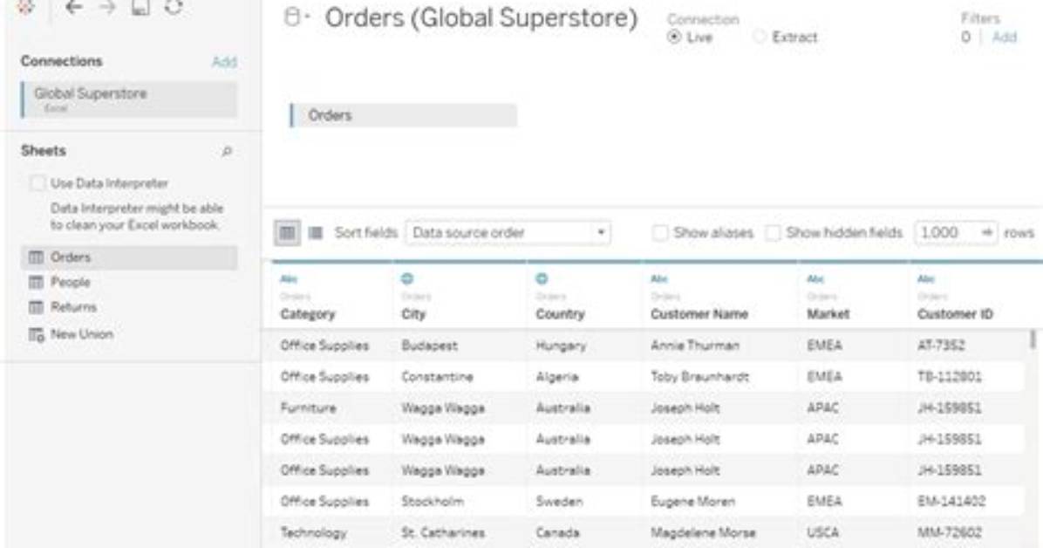Click the data source title text
The height and width of the screenshot is (548, 1043).
click(x=481, y=18)
